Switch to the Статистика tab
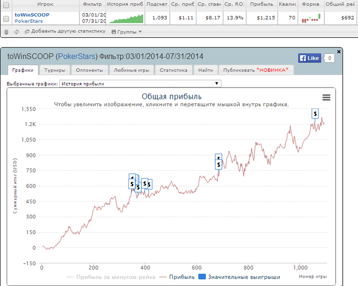 click(x=173, y=70)
